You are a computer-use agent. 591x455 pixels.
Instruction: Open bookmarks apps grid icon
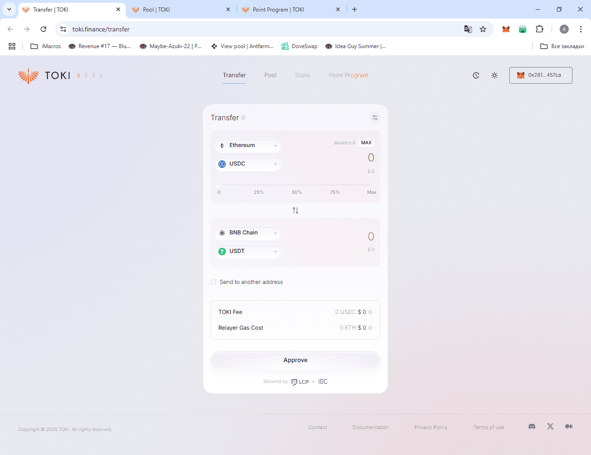[12, 46]
